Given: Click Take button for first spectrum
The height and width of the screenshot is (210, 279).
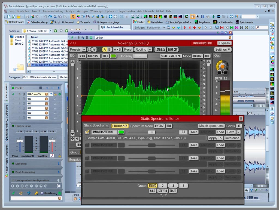Looking at the screenshot, I should tap(194, 132).
